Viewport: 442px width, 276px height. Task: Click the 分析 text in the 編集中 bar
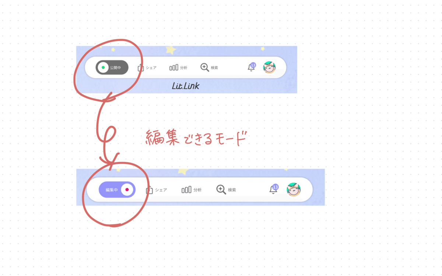[x=197, y=190]
